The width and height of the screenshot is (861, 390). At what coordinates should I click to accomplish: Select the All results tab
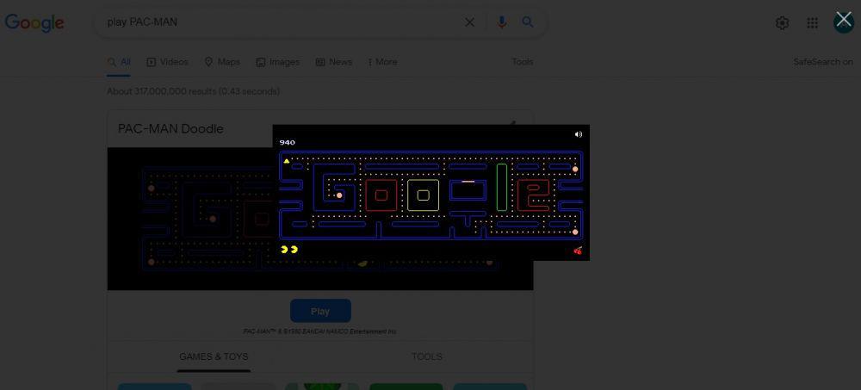coord(119,62)
